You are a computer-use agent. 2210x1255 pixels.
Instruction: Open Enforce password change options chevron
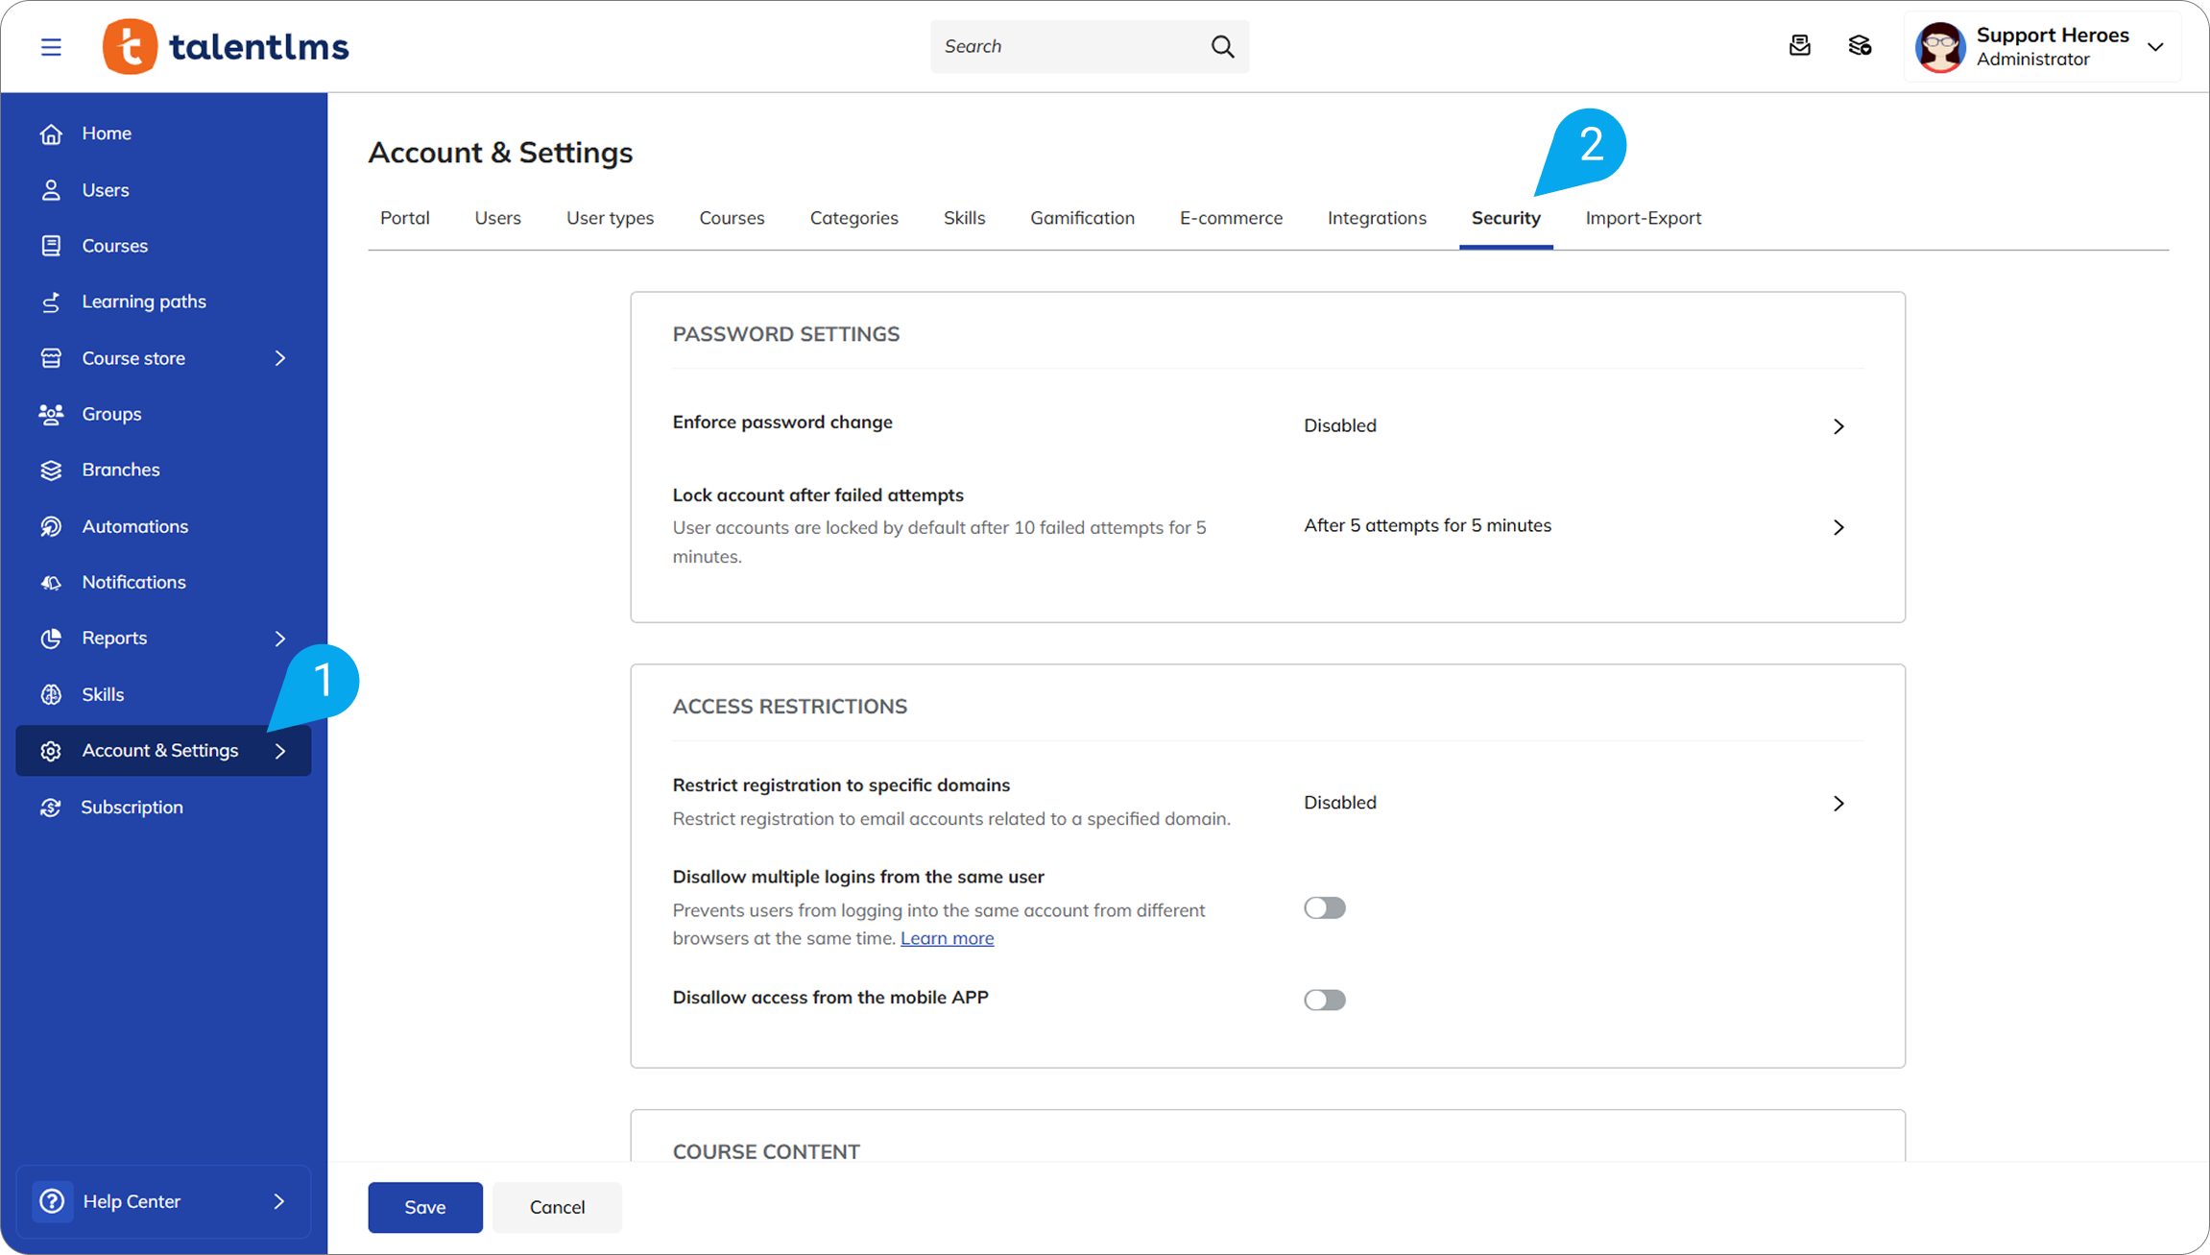coord(1838,426)
